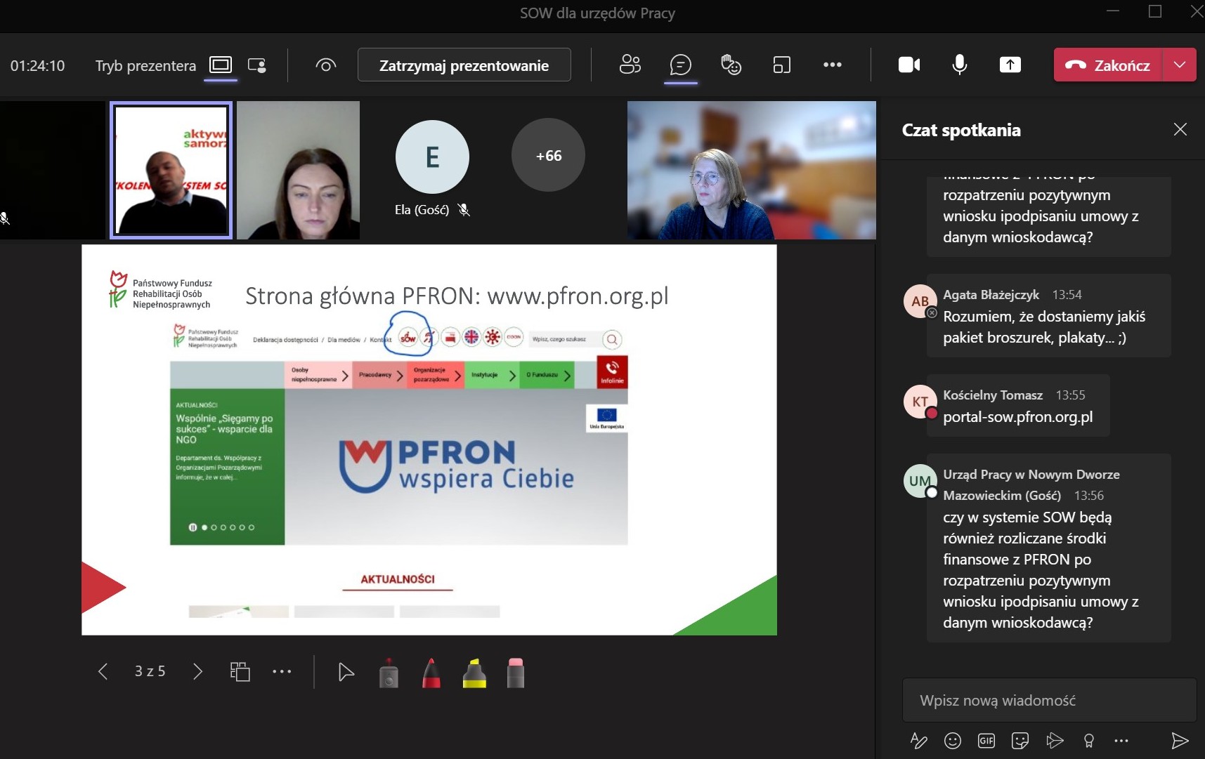Toggle the meeting chat panel
The height and width of the screenshot is (759, 1205).
point(680,65)
